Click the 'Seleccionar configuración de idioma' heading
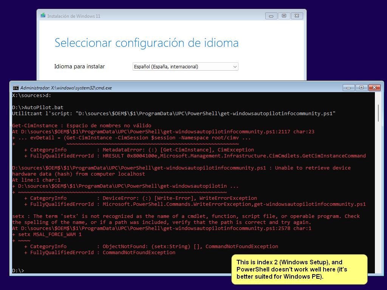387x290 pixels. 147,43
